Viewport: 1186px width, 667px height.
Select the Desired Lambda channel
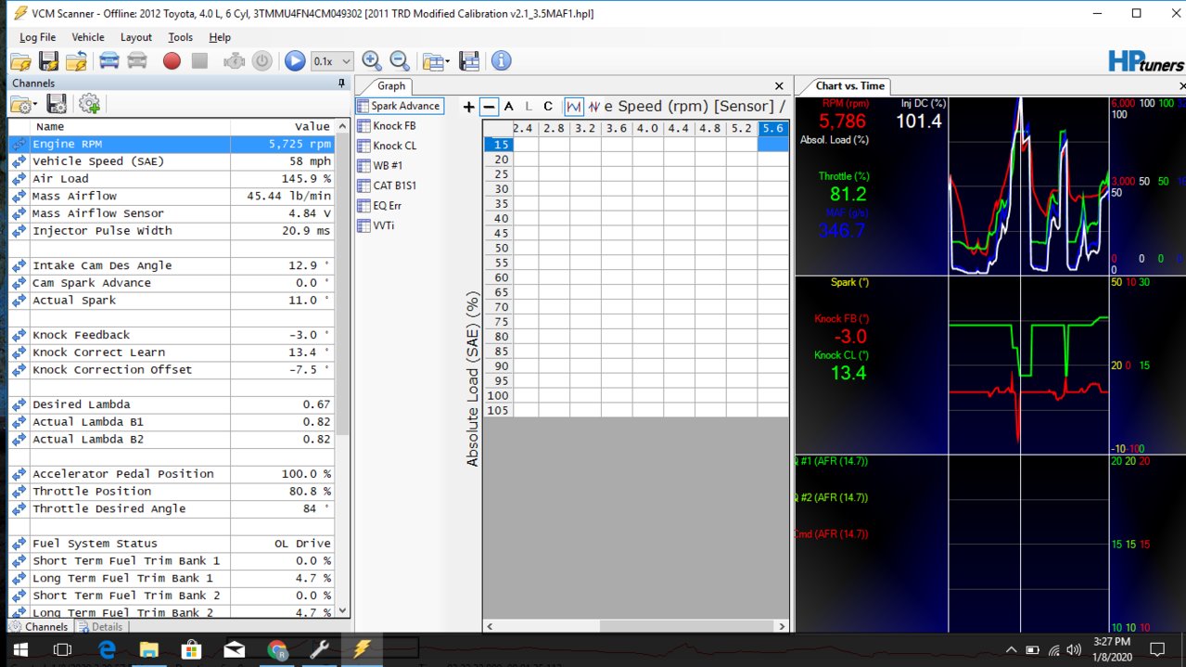tap(172, 404)
